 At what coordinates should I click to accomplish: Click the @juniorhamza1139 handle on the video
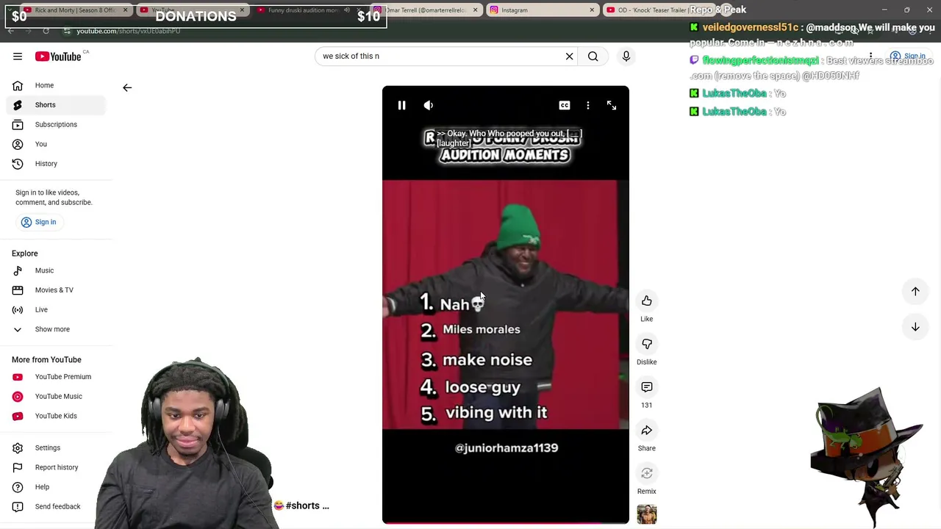tap(507, 448)
